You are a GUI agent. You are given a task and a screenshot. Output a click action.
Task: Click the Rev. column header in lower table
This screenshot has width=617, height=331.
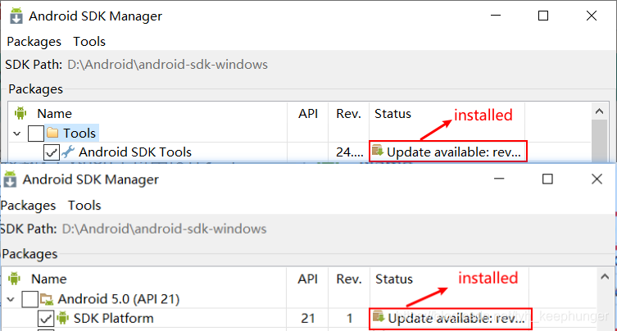pyautogui.click(x=348, y=279)
